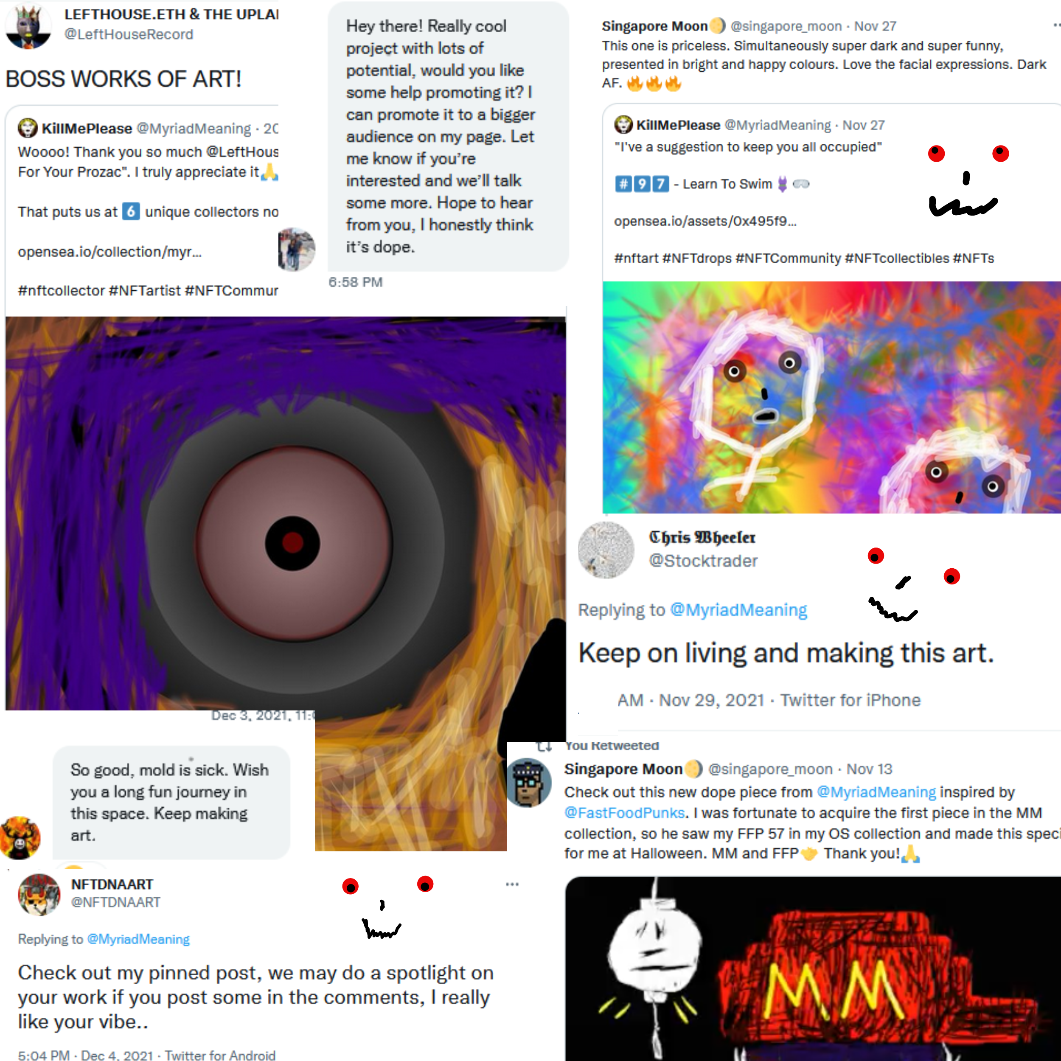The image size is (1061, 1061).
Task: Open the three-dot menu on NFTDNAART tweet
Action: 512,884
